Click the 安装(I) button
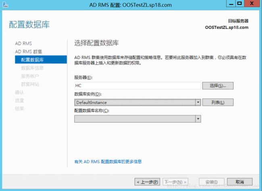 click(212, 182)
